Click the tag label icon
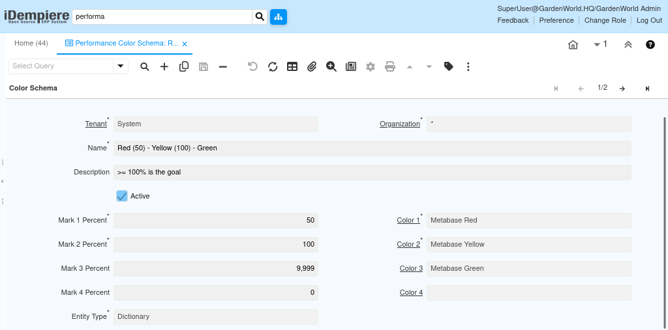Screen dimensions: 668x330 click(449, 66)
